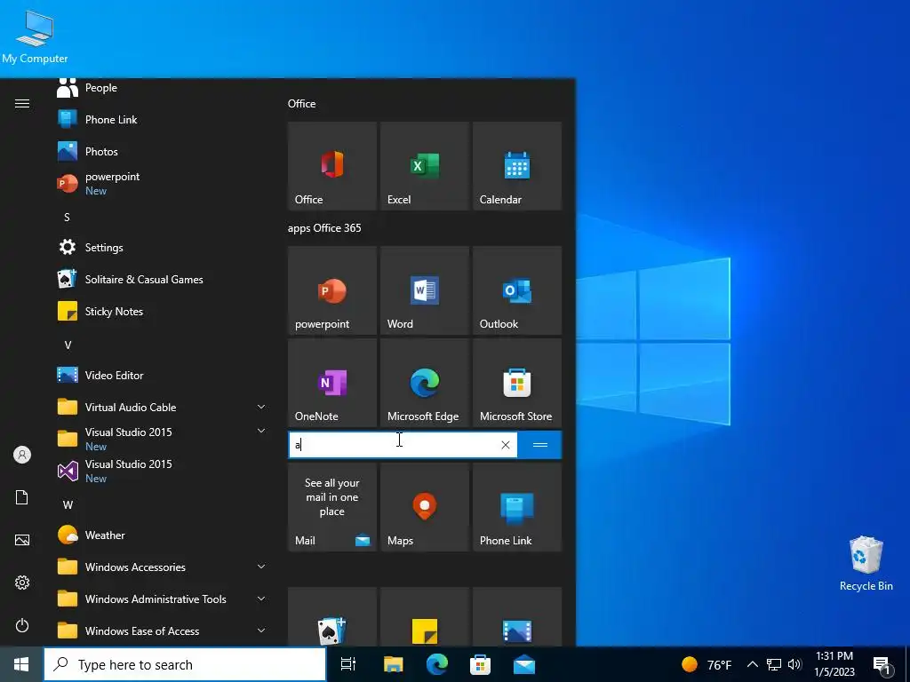The image size is (910, 682).
Task: Open the Excel tile
Action: pyautogui.click(x=424, y=166)
